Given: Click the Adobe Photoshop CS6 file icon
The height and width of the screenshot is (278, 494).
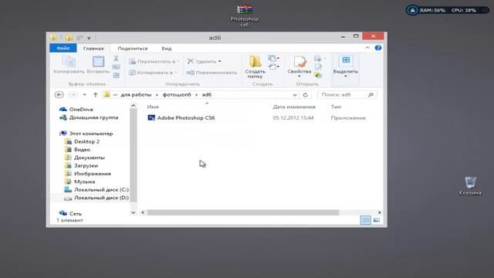Looking at the screenshot, I should 151,118.
